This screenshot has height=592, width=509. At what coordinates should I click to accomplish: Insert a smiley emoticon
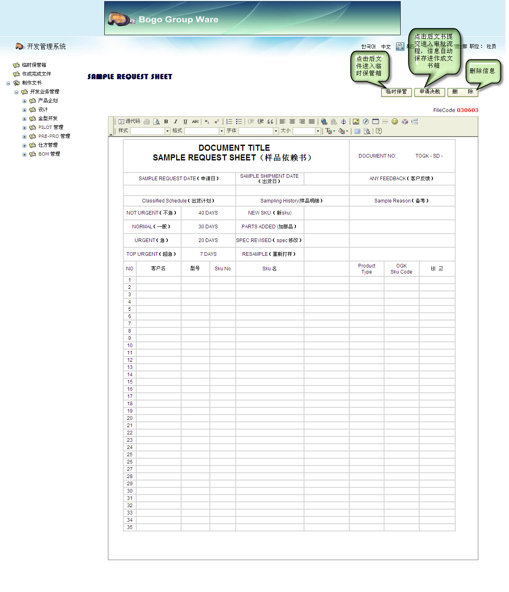(395, 122)
